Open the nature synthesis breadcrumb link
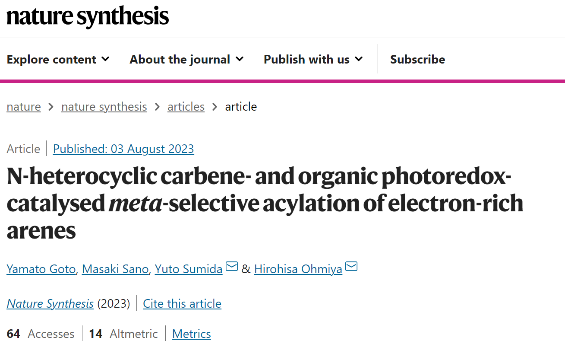 104,106
